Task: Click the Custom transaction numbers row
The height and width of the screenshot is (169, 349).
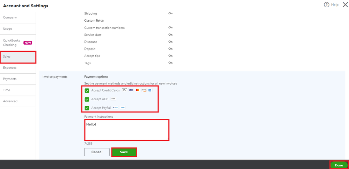Action: (129, 28)
